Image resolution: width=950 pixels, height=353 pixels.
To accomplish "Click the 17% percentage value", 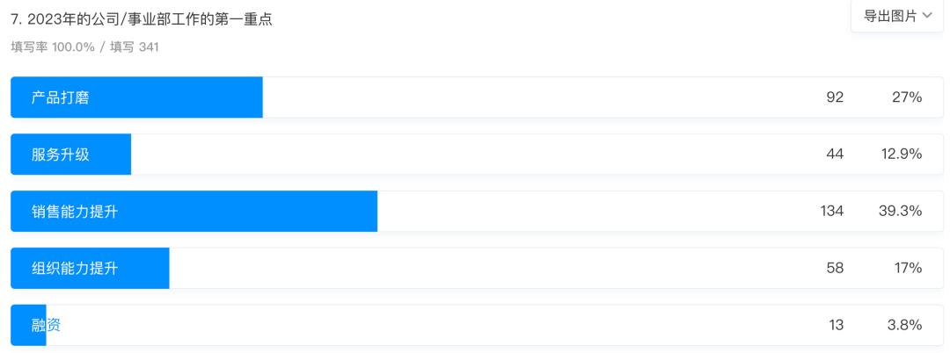I will click(x=905, y=269).
